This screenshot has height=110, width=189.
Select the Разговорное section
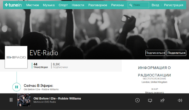[98, 5]
